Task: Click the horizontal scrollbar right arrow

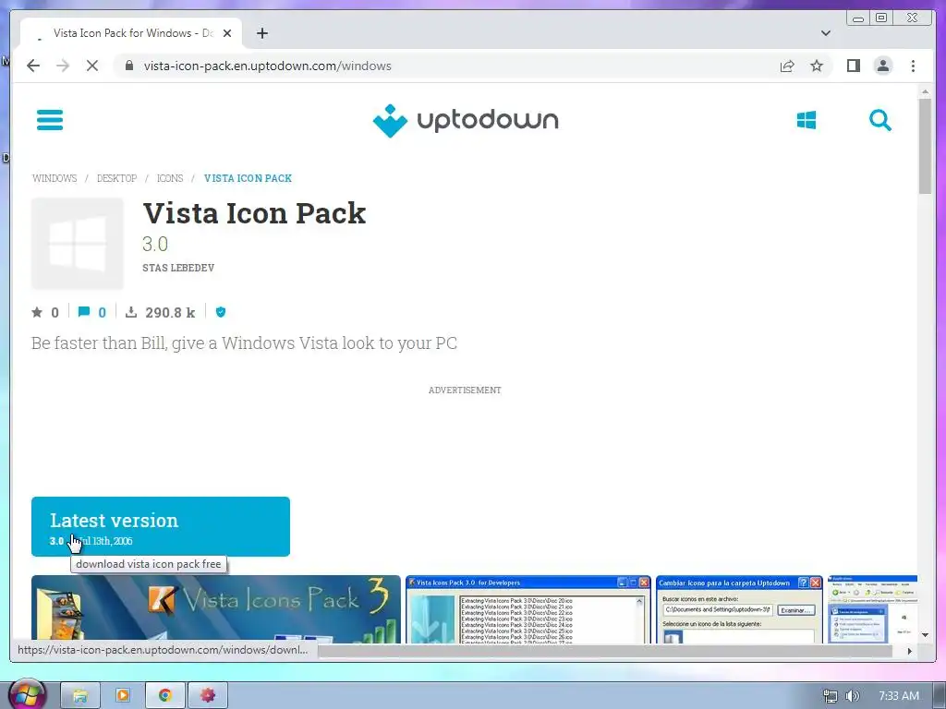Action: point(910,651)
